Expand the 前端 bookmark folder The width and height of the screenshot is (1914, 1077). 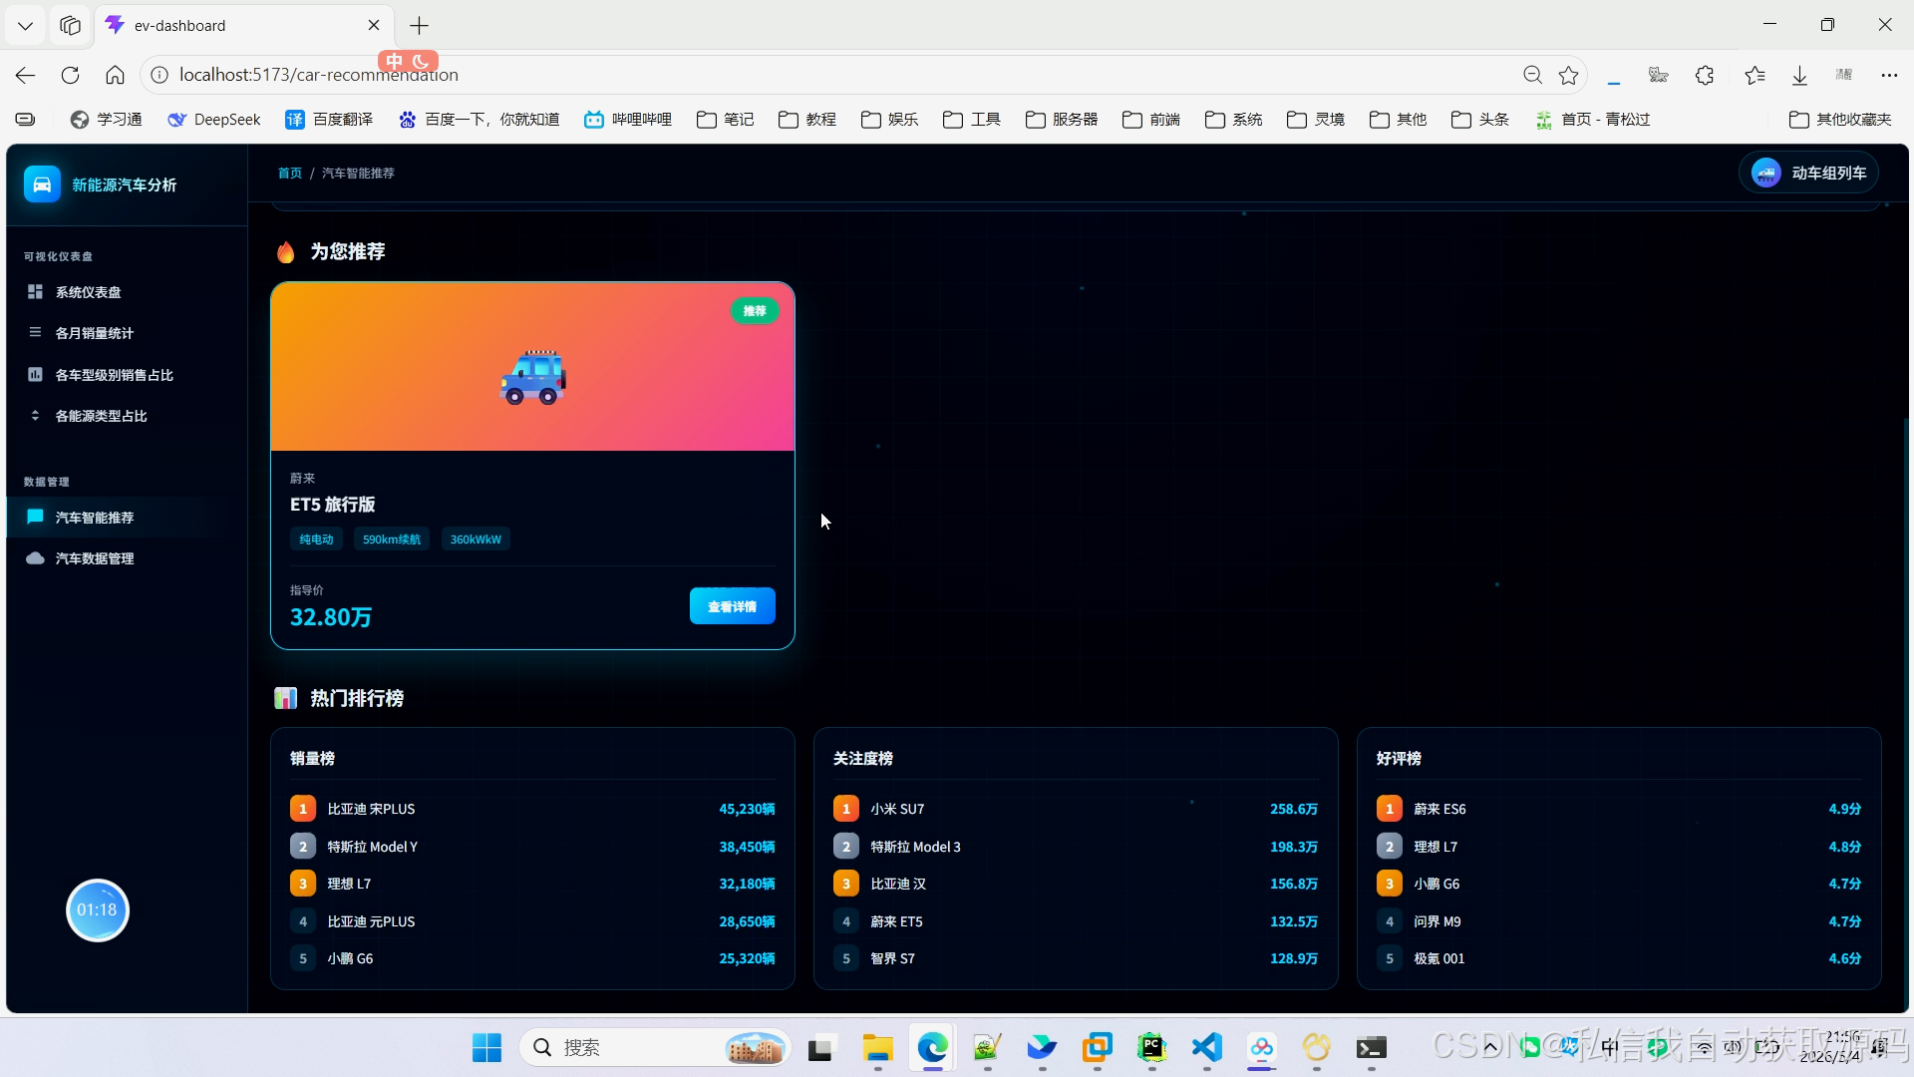[x=1151, y=120]
